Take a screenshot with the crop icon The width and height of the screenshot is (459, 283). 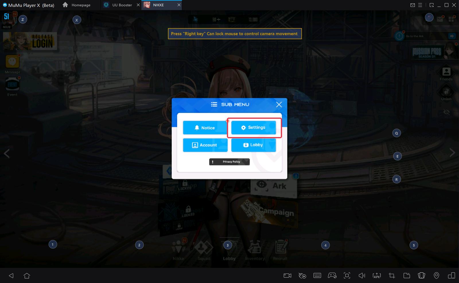click(x=392, y=276)
